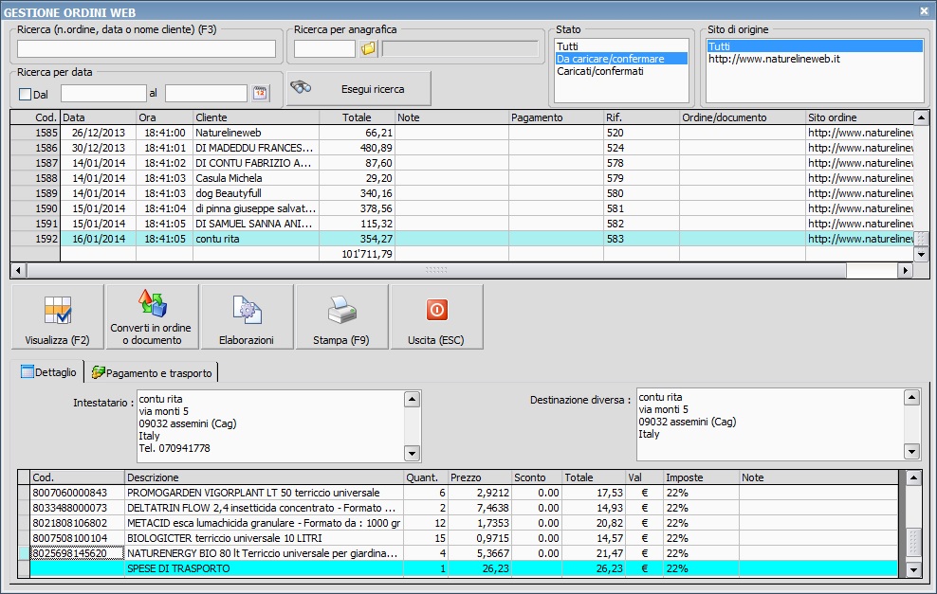937x594 pixels.
Task: Open the calendar date picker icon
Action: [260, 93]
